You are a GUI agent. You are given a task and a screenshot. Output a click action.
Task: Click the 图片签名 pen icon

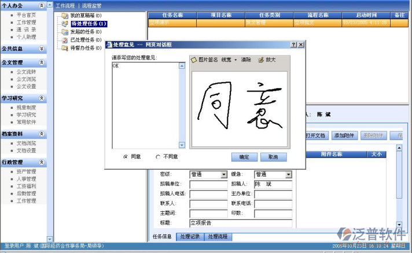(194, 60)
